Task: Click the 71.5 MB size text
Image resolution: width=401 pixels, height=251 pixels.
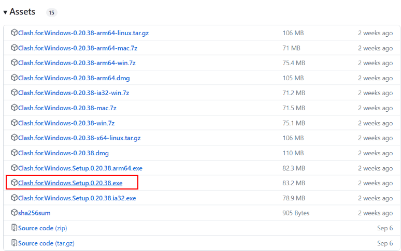Action: point(294,108)
